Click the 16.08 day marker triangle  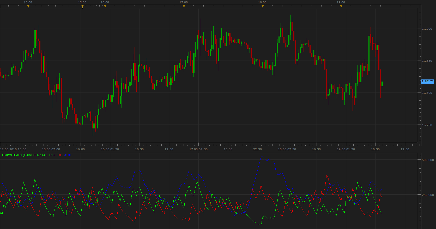point(105,7)
